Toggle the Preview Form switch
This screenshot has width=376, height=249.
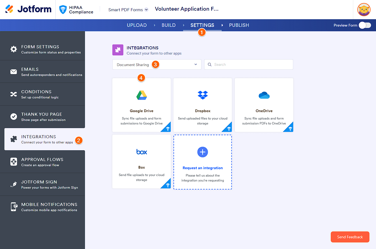coord(365,25)
